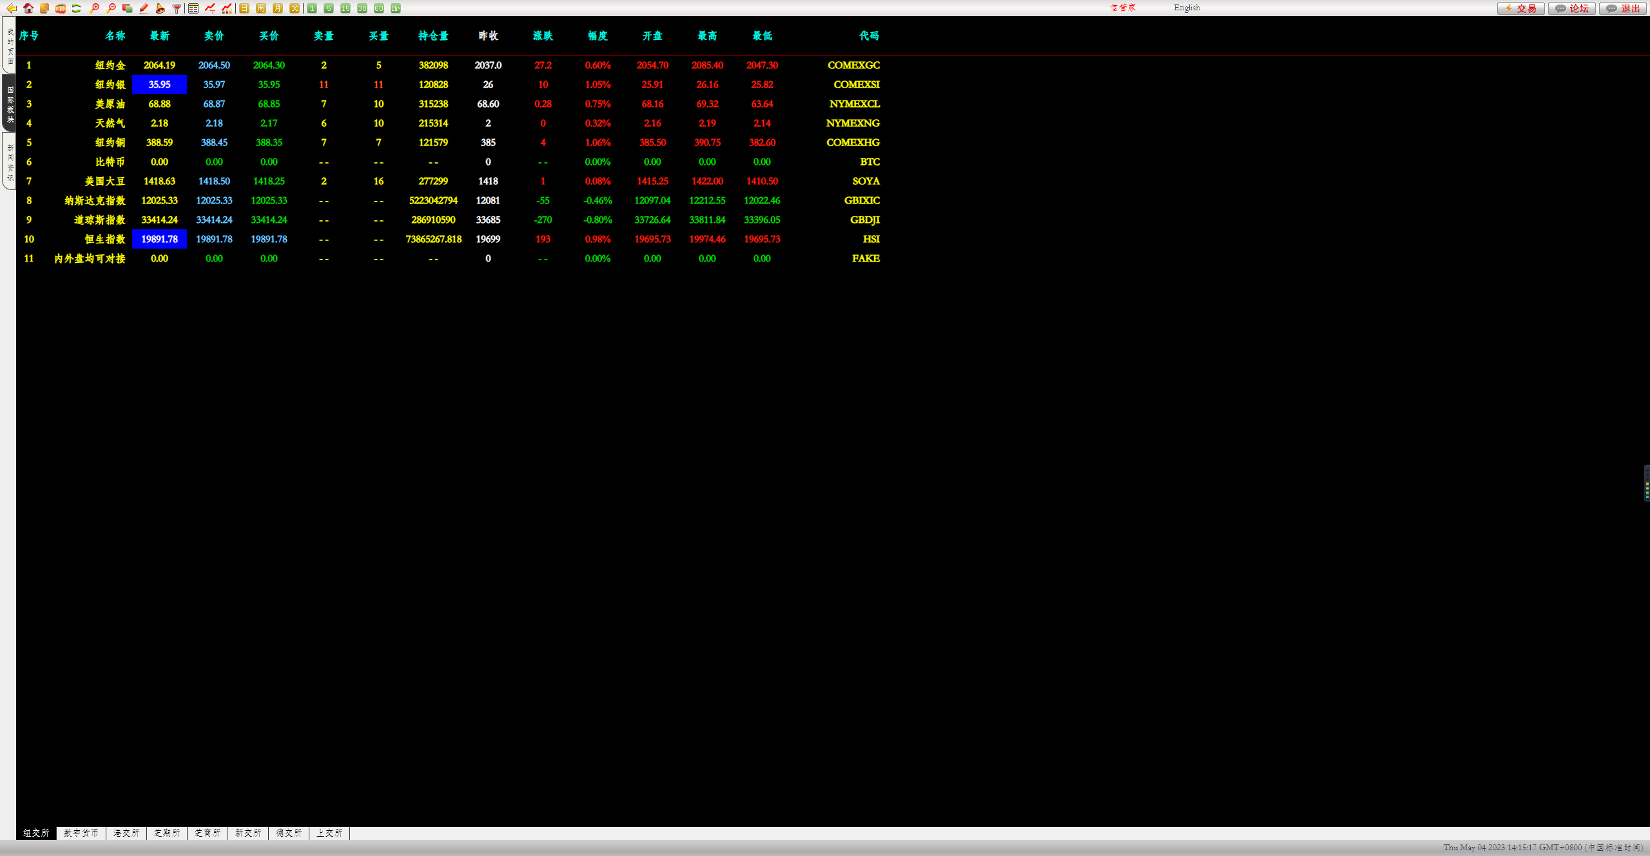This screenshot has height=856, width=1650.
Task: Select the 纽约金 row name
Action: coord(110,65)
